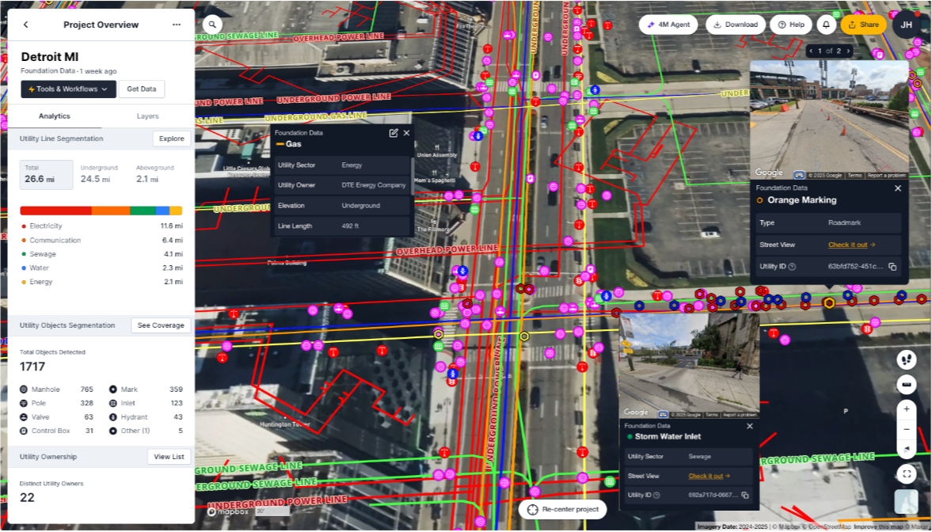This screenshot has width=932, height=532.
Task: Go back from Project Overview
Action: tap(25, 25)
